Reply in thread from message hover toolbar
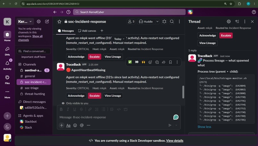 [x=157, y=62]
